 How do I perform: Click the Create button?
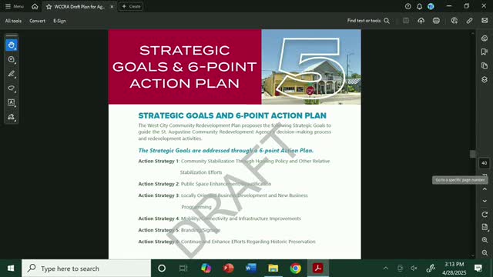[x=131, y=6]
